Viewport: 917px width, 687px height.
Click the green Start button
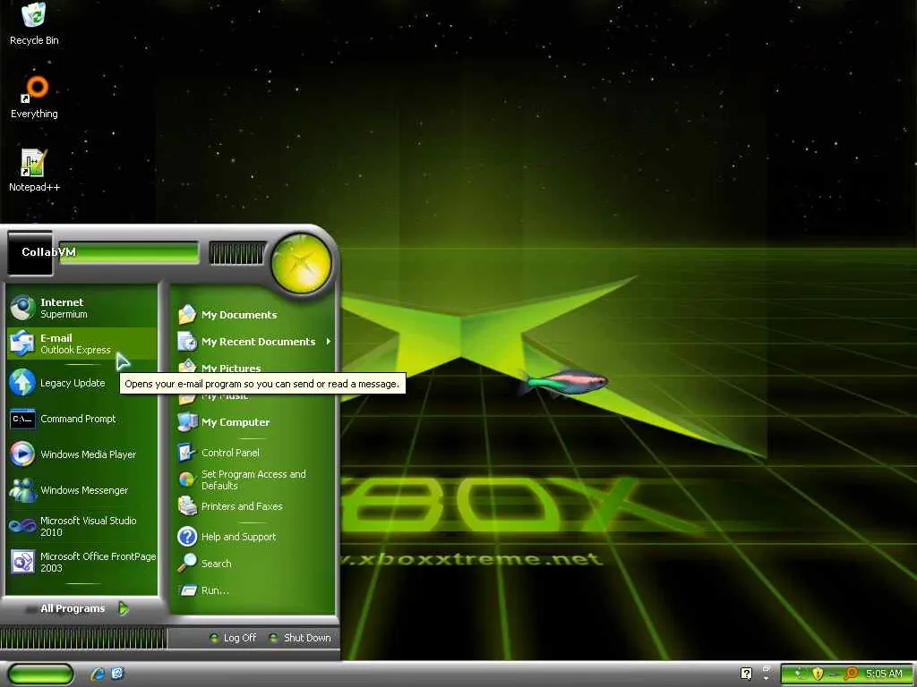point(39,674)
